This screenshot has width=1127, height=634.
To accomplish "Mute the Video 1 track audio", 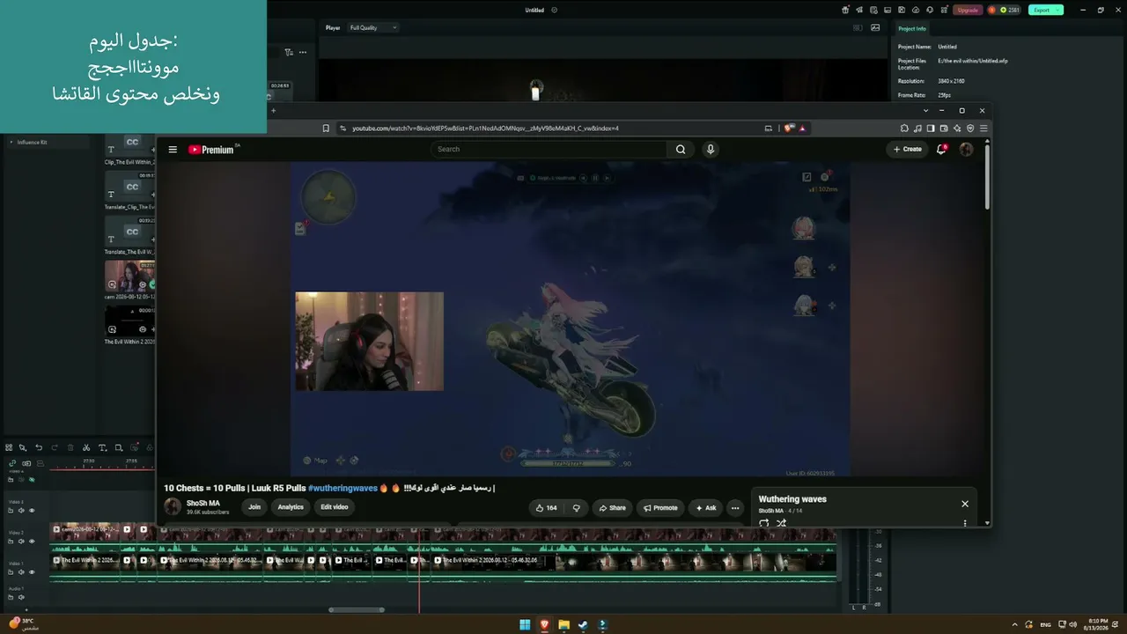I will (21, 572).
